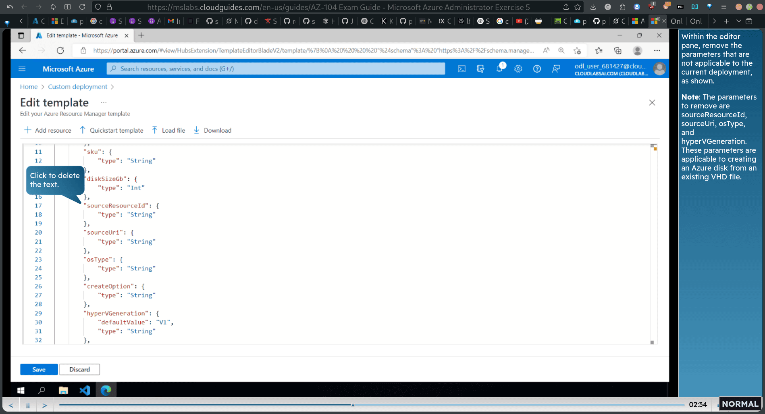Click line number 26 in the gutter
Image resolution: width=765 pixels, height=414 pixels.
click(38, 286)
